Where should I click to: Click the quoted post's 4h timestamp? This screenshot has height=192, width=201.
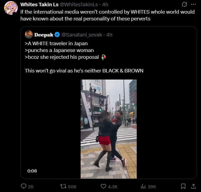click(109, 35)
